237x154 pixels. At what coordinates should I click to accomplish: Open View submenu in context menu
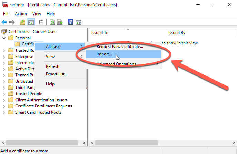click(x=60, y=56)
